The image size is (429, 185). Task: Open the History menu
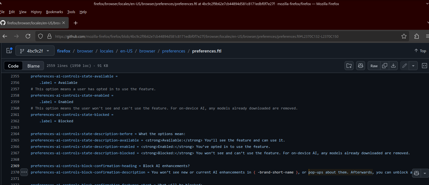(36, 12)
